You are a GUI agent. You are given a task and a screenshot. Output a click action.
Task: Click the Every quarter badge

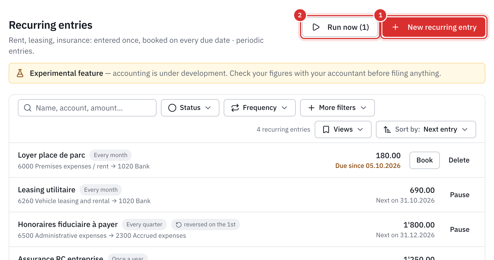click(144, 225)
